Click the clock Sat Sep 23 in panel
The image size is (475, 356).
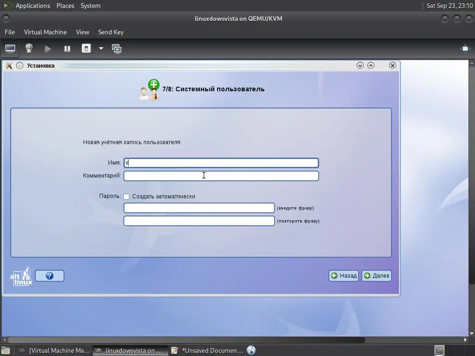(449, 6)
